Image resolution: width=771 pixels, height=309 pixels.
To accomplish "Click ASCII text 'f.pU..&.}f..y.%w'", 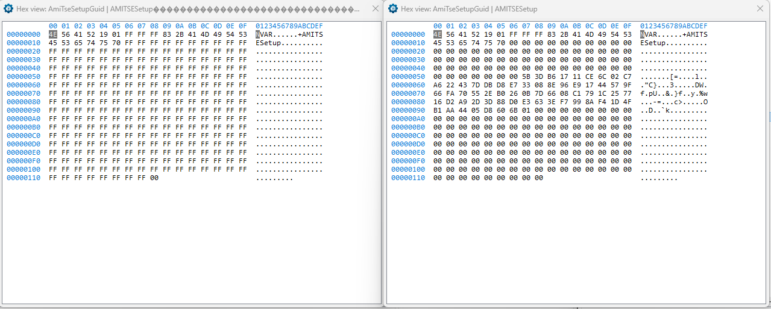I will 674,93.
